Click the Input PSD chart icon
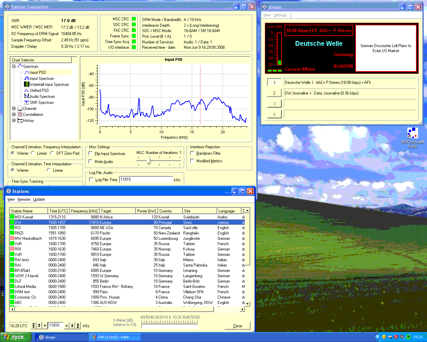The width and height of the screenshot is (427, 342). coord(27,72)
